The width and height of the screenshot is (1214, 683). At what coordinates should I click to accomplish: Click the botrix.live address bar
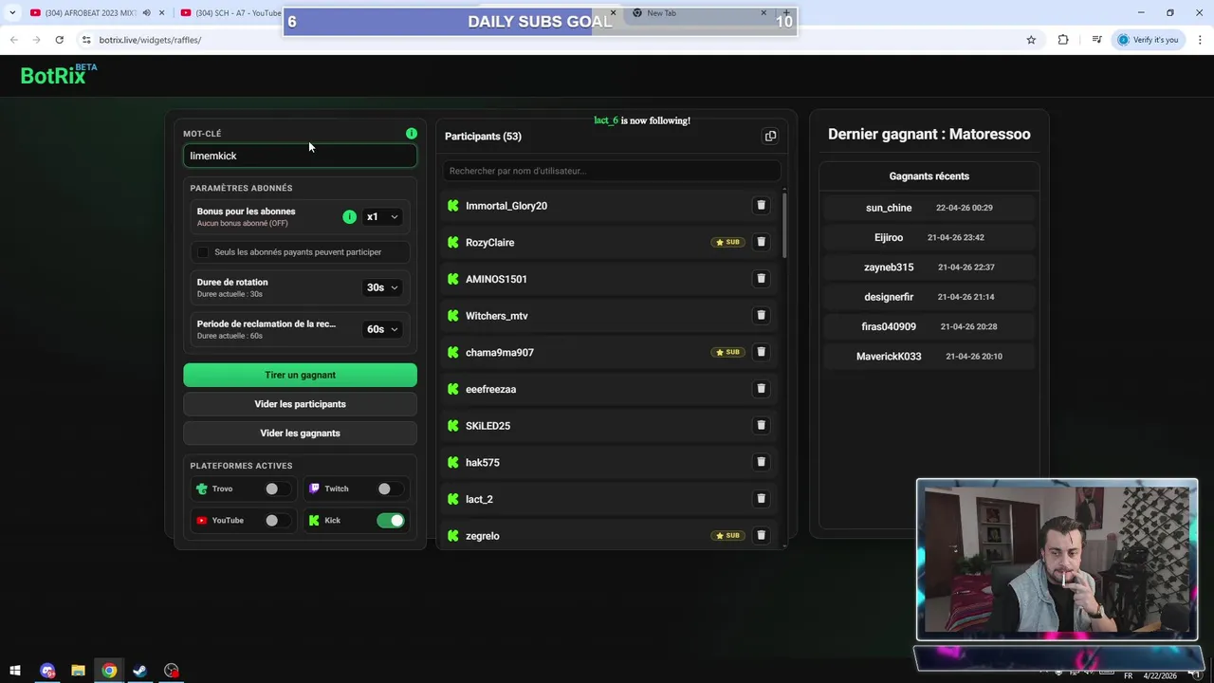tap(550, 40)
